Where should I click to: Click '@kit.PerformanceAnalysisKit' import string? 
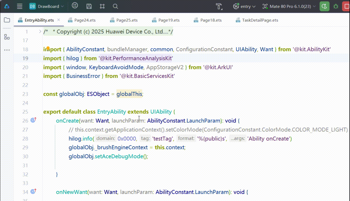click(x=136, y=58)
